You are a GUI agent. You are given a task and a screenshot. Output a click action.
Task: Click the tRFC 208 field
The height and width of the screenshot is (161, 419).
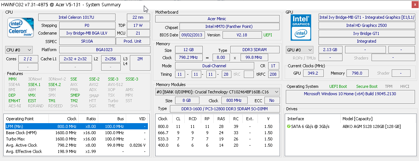click(273, 74)
